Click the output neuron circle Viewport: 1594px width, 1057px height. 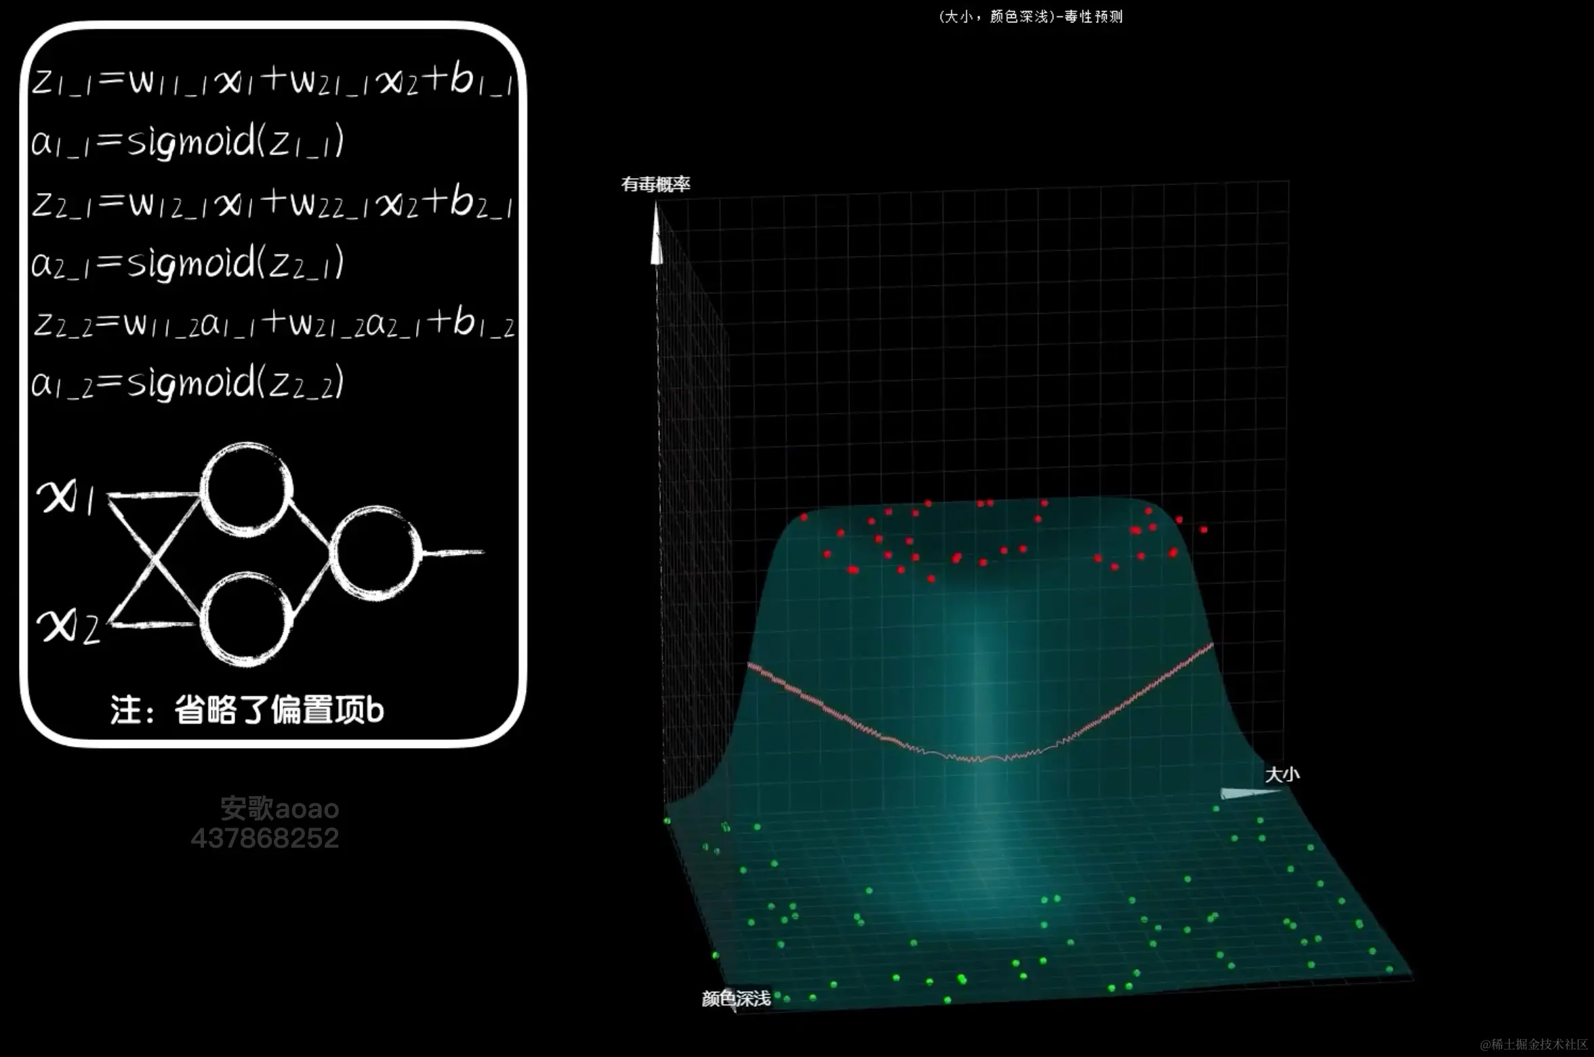[376, 553]
